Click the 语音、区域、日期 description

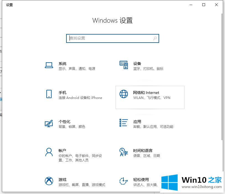pos(146,156)
